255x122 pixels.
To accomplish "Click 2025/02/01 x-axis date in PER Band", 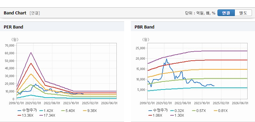I will [x=90, y=103].
